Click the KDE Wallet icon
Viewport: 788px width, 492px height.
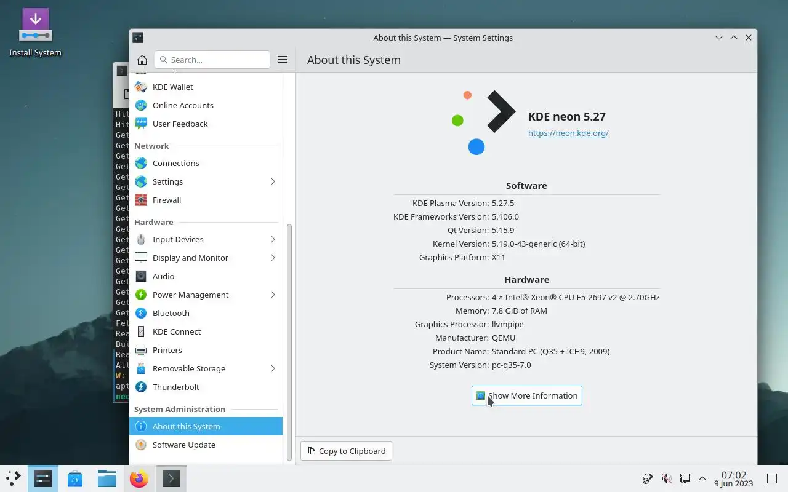click(141, 87)
